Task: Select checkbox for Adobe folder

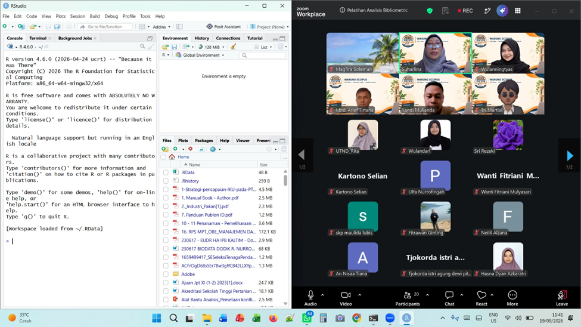Action: tap(166, 274)
